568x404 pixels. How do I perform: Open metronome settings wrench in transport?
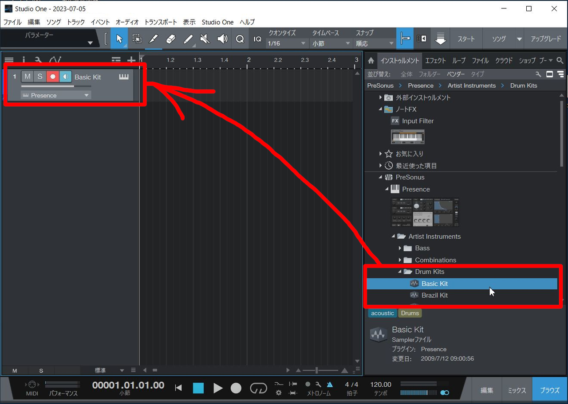[318, 384]
